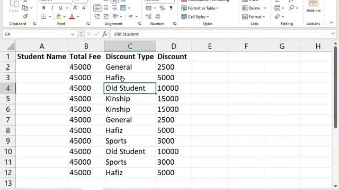Activate Format Painter brush
This screenshot has width=339, height=190.
[x=25, y=16]
